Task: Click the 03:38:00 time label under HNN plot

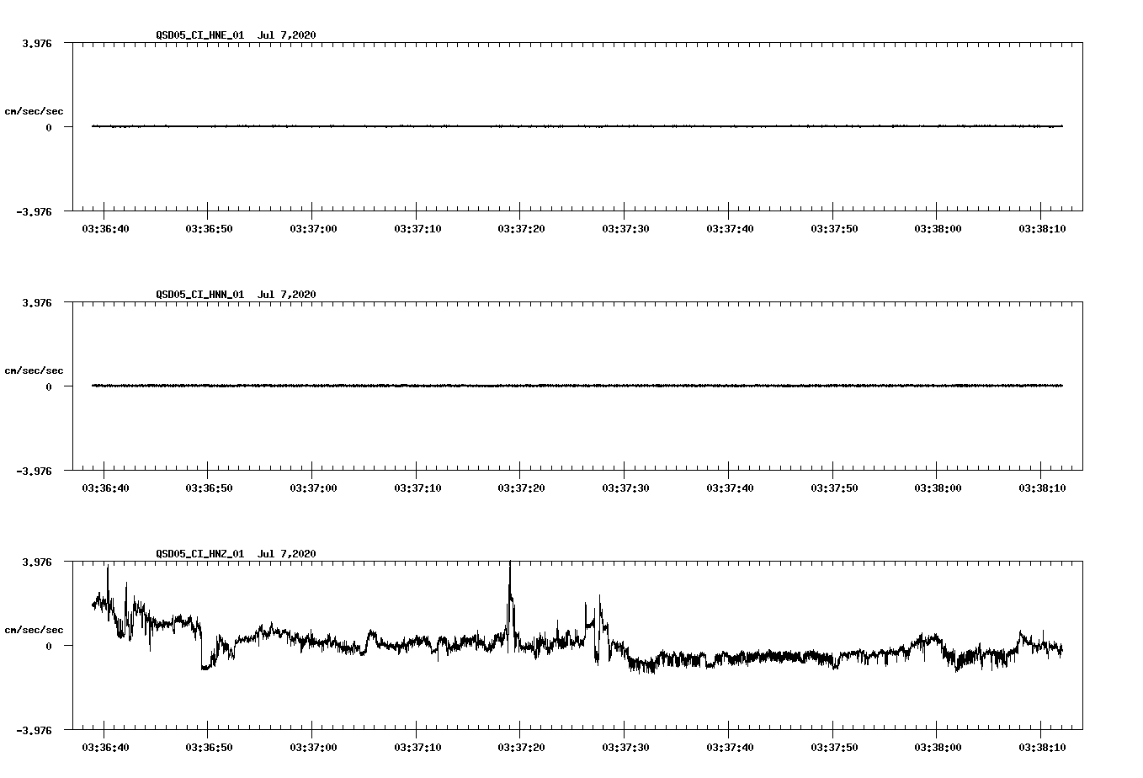Action: pyautogui.click(x=938, y=488)
